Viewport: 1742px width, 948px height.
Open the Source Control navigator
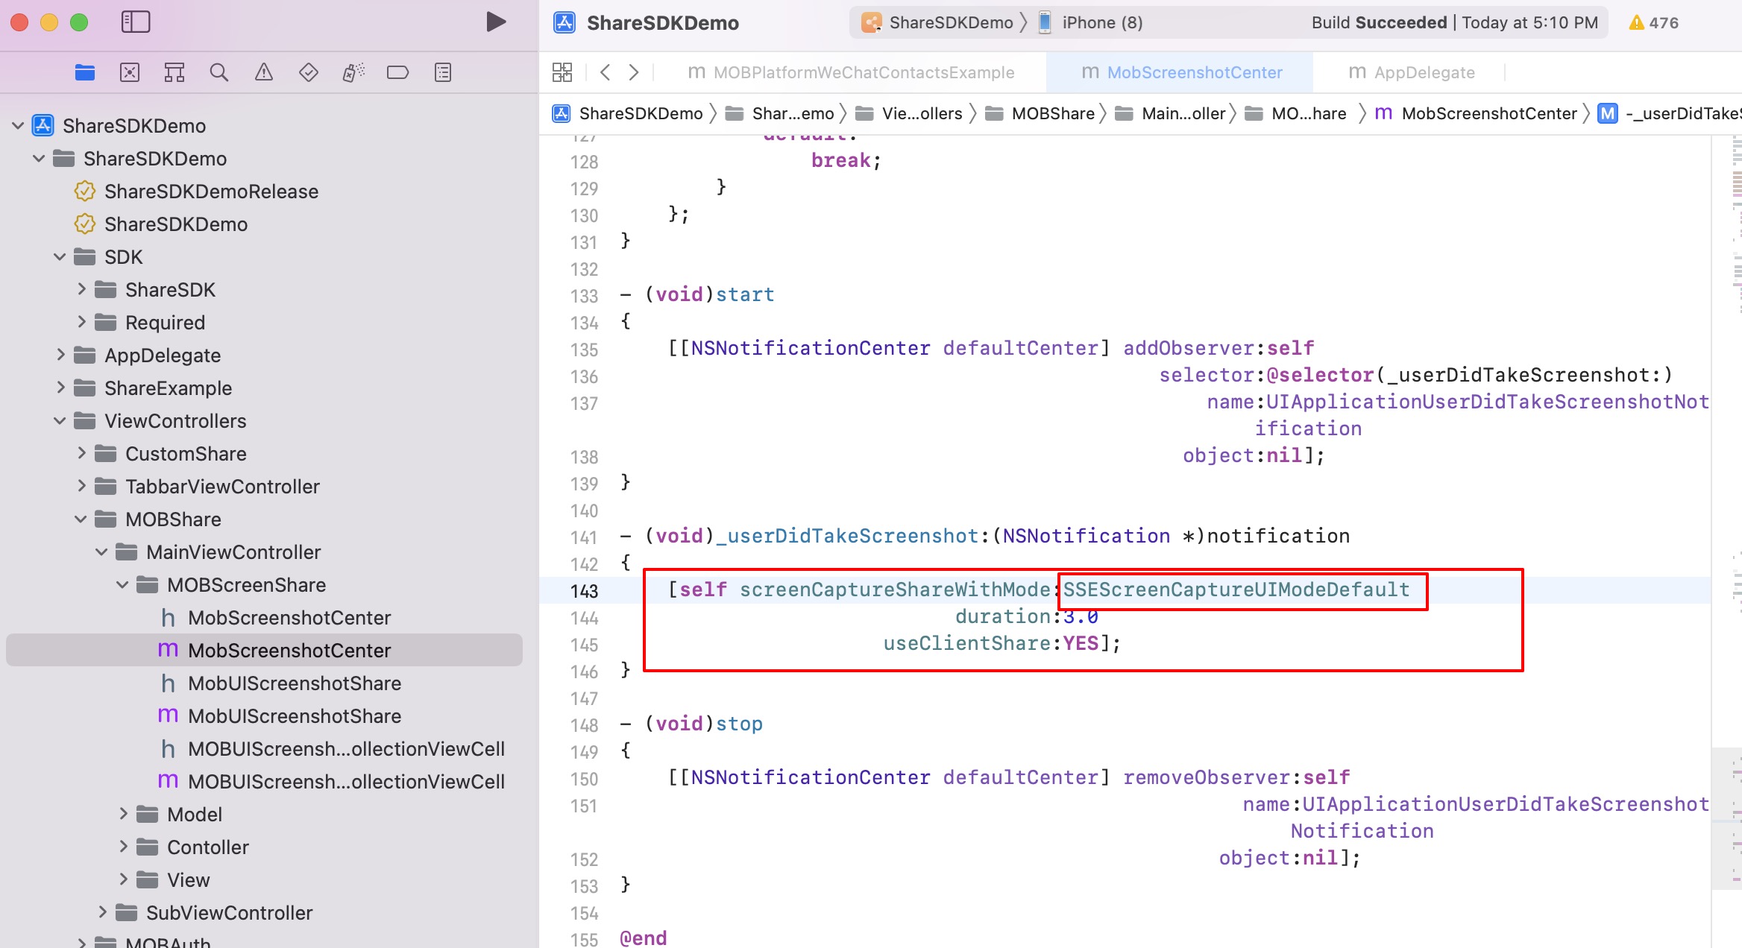tap(130, 72)
